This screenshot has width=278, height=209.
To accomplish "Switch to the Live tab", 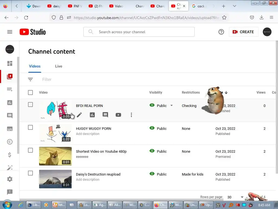I will tap(59, 66).
